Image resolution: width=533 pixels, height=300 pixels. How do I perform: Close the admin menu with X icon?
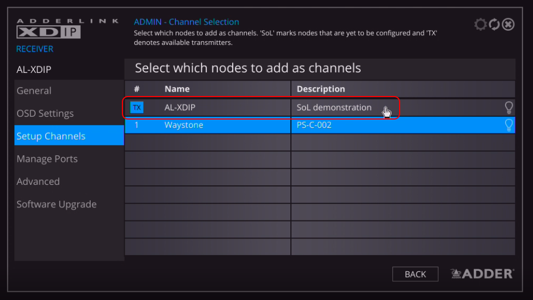tap(508, 24)
